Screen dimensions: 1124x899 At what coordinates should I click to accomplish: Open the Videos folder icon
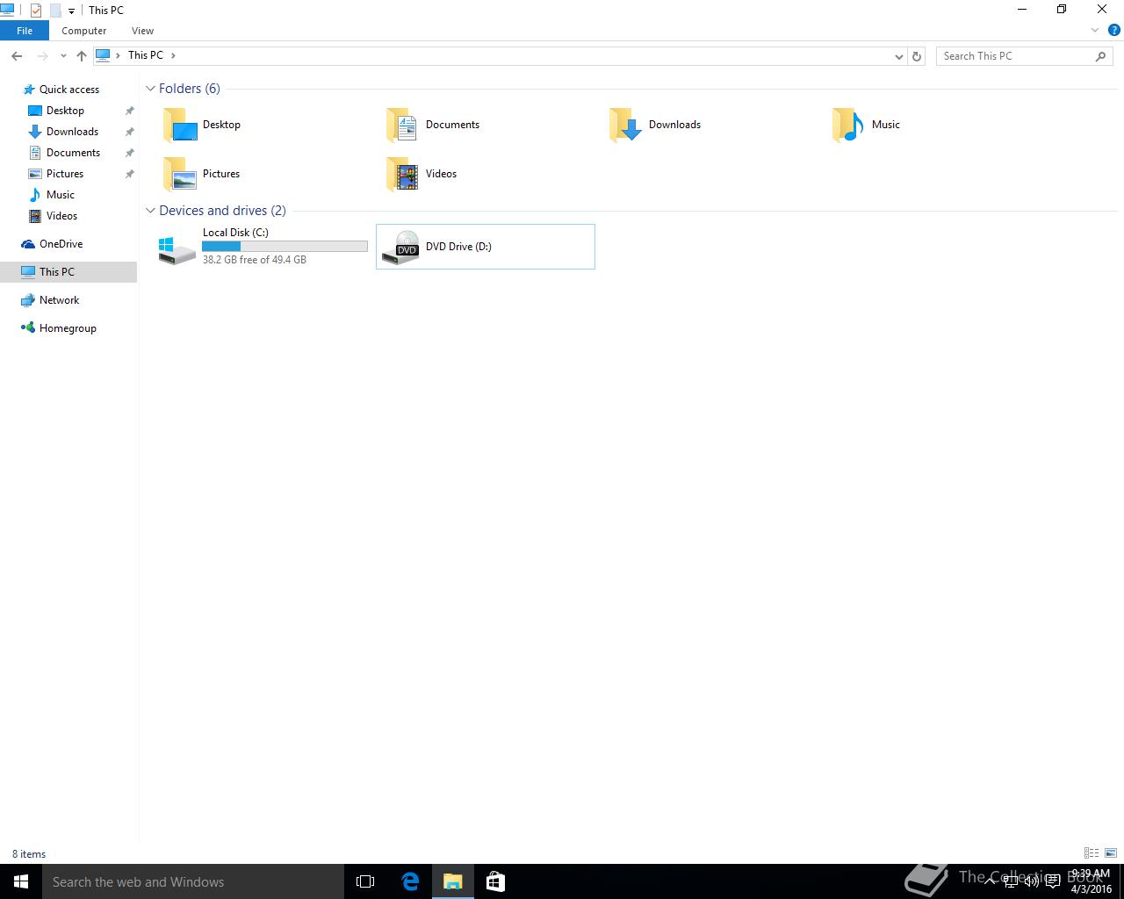tap(403, 174)
